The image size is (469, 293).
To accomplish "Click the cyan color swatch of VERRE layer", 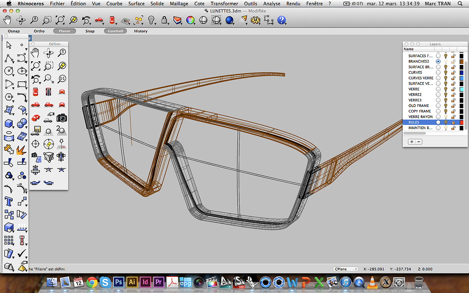I will point(461,89).
